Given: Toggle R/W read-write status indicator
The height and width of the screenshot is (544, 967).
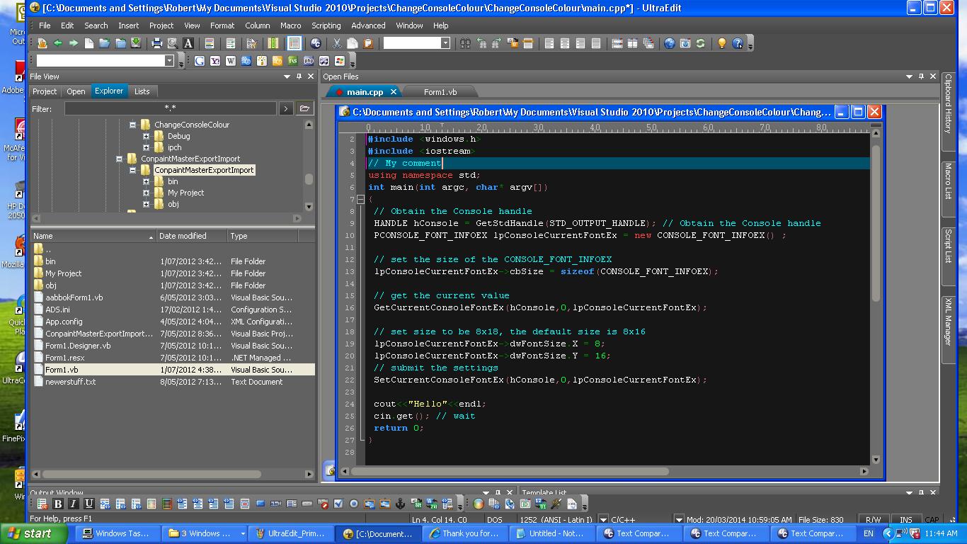Looking at the screenshot, I should click(874, 519).
